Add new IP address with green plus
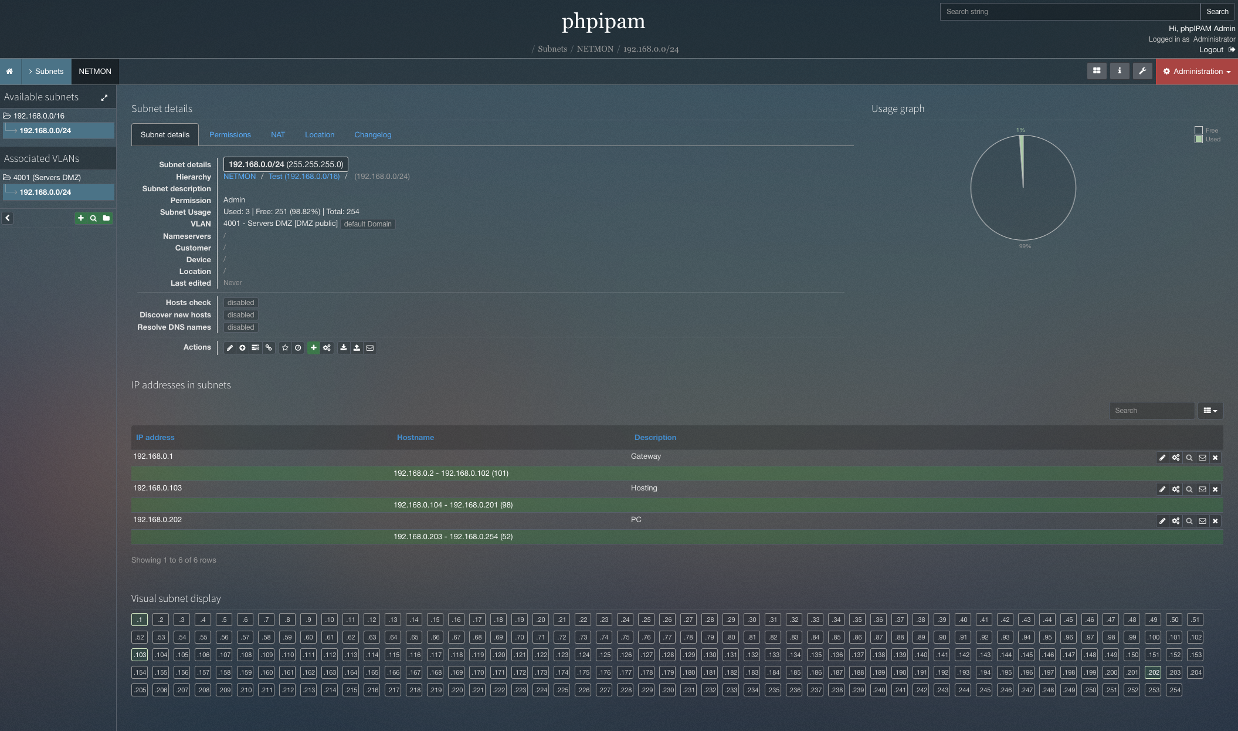Screen dimensions: 1238x731 pos(314,348)
